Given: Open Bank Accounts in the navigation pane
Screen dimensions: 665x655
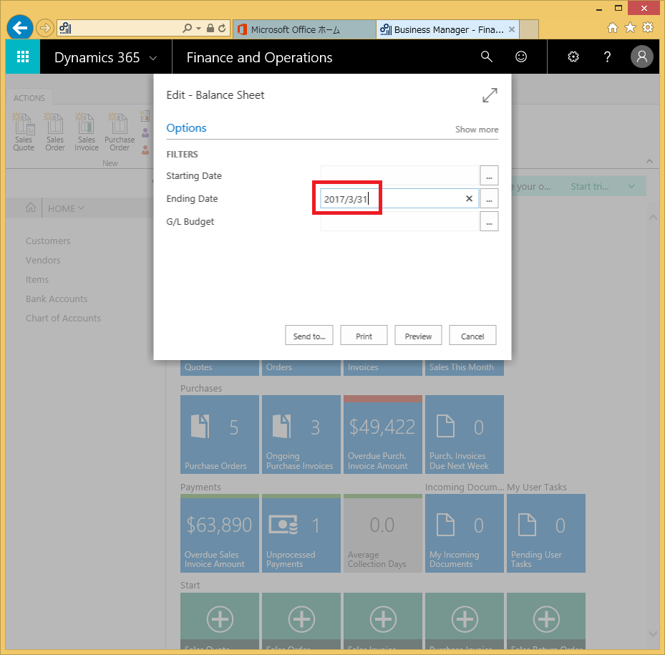Looking at the screenshot, I should 57,299.
